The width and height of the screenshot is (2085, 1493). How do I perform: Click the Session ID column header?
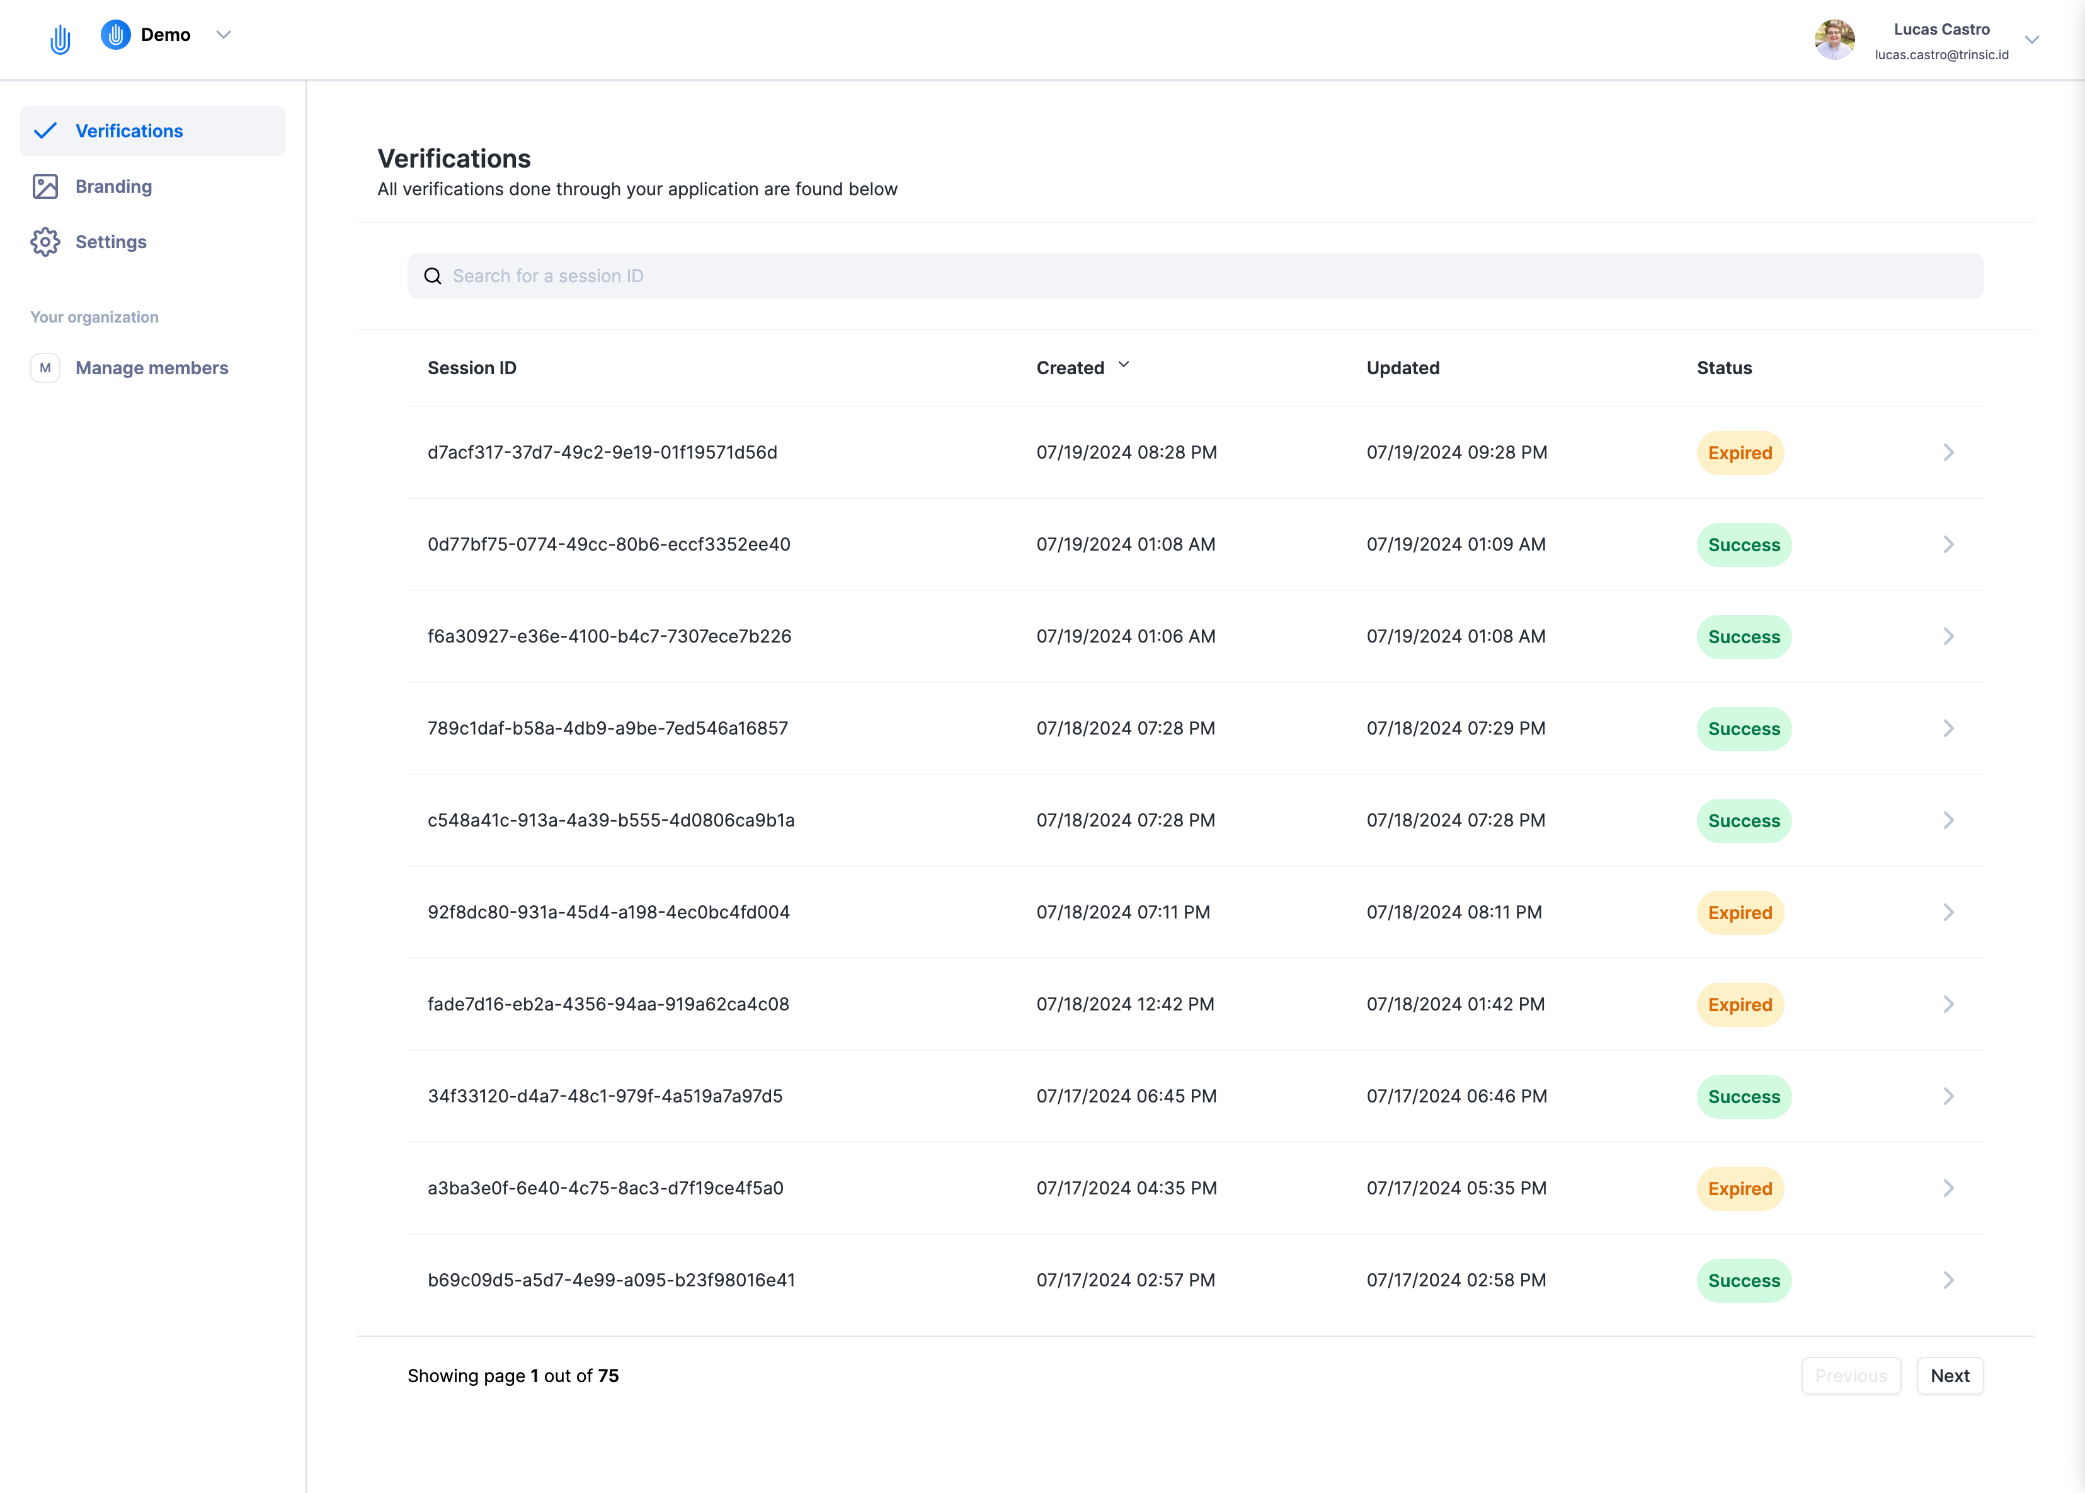pos(472,368)
